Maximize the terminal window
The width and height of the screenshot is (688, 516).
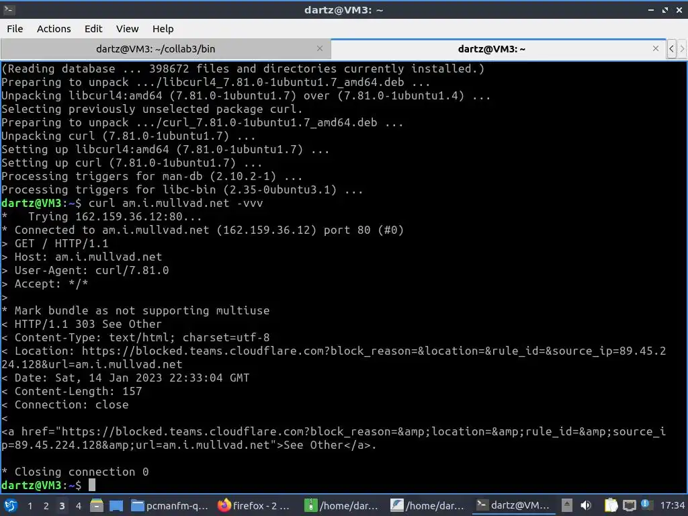click(x=664, y=9)
